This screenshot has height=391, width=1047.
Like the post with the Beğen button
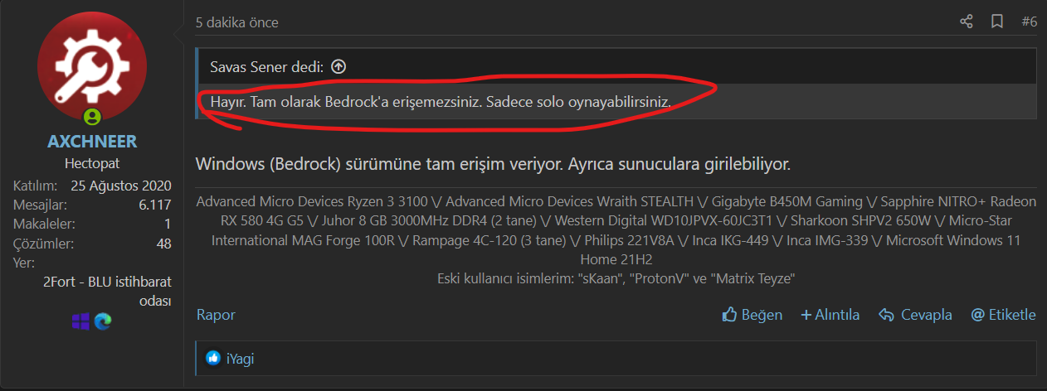point(752,315)
